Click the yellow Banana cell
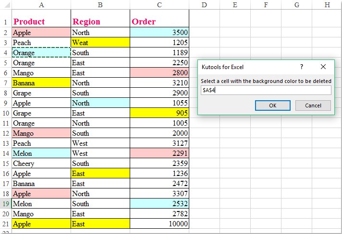342x234 pixels. [x=41, y=83]
